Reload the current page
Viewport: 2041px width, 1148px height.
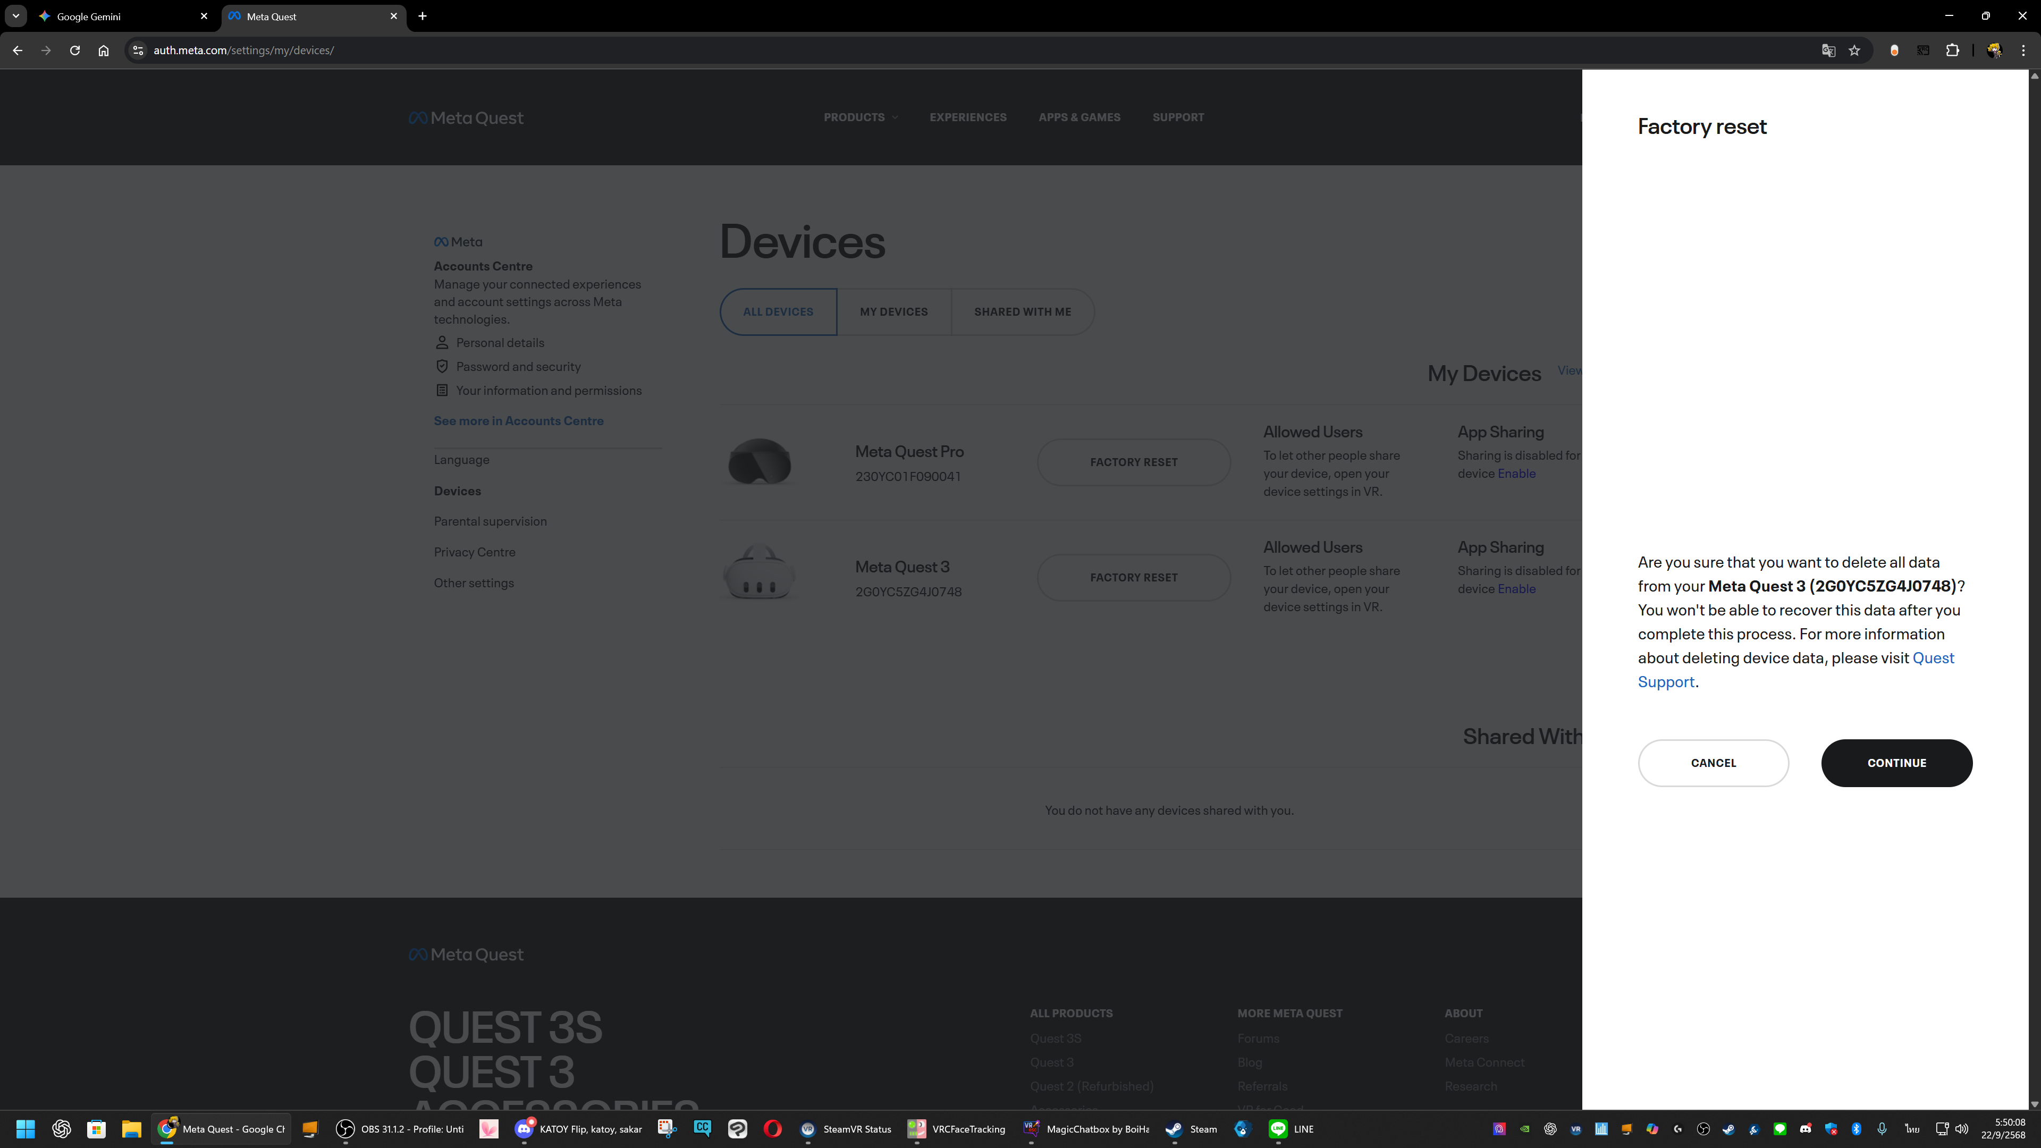(x=74, y=50)
